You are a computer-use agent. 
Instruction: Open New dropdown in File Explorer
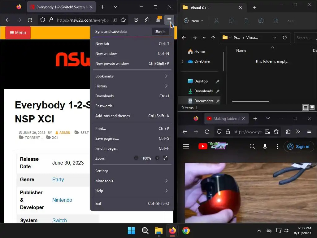(193, 21)
